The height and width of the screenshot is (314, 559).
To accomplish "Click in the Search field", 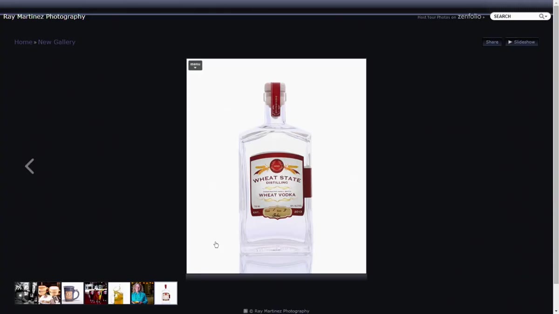I will click(x=515, y=16).
